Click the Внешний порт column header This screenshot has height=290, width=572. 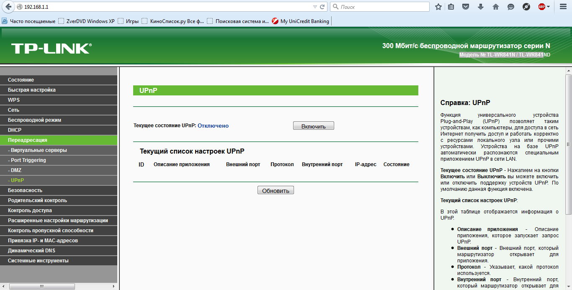[x=243, y=164]
